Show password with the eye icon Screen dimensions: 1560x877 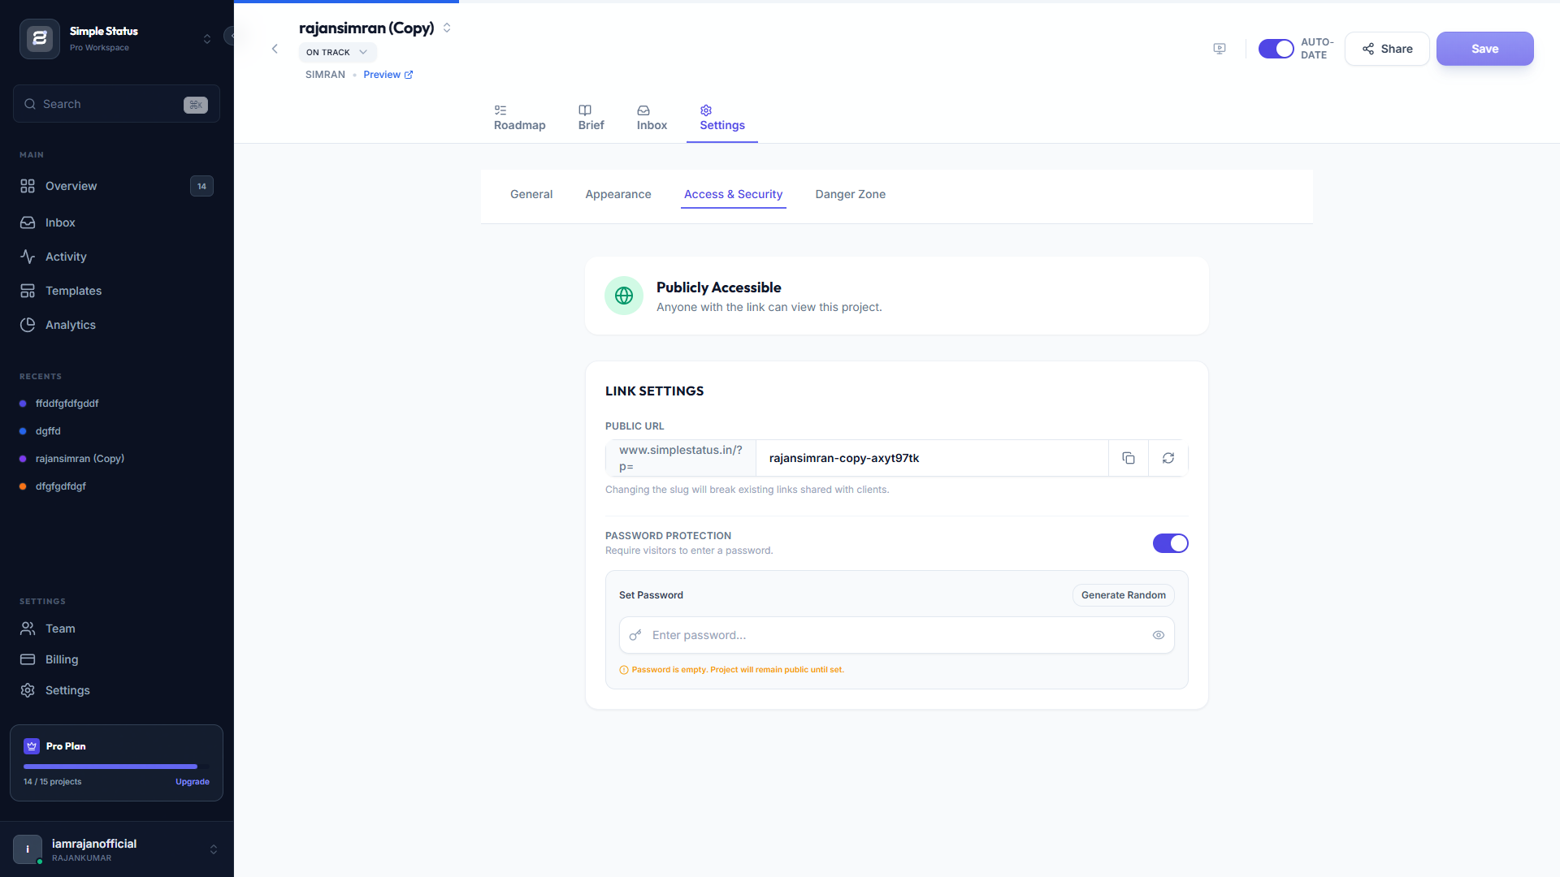pos(1158,635)
